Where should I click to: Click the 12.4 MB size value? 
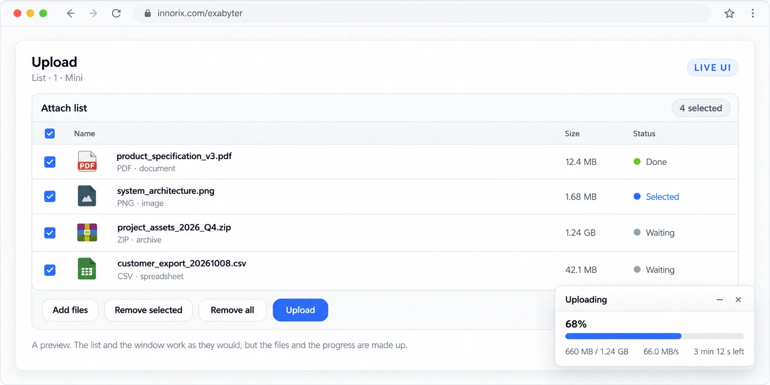point(581,162)
